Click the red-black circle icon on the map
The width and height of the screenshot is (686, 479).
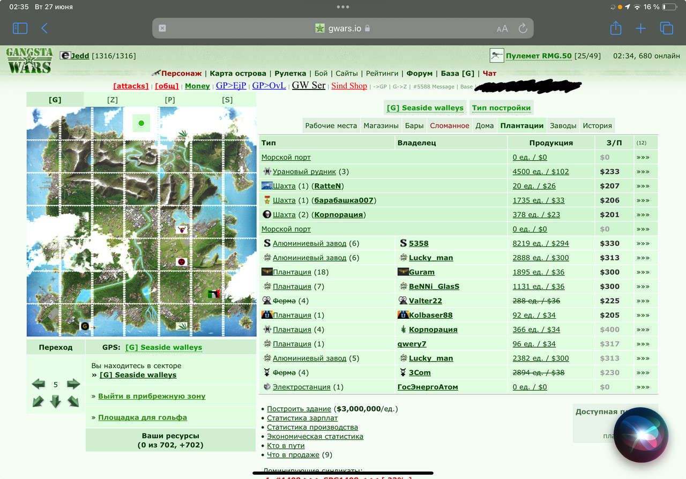(x=182, y=262)
